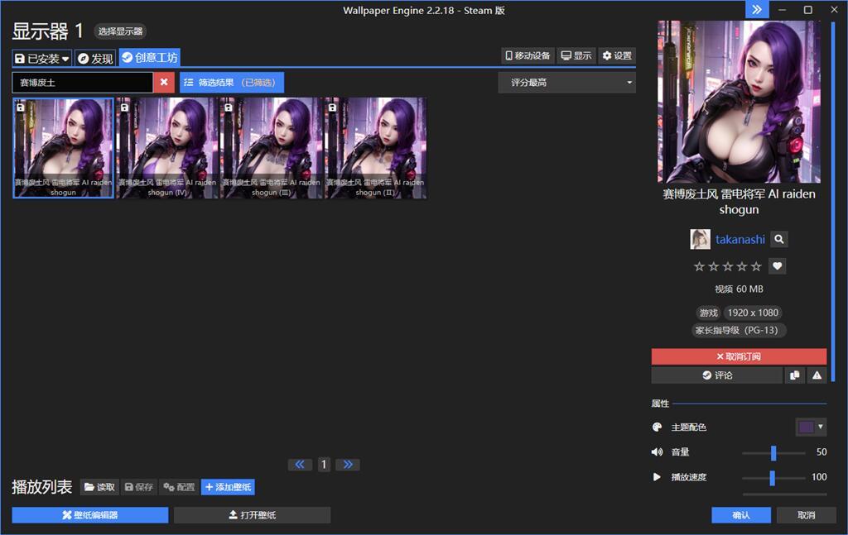
Task: Switch to the 创意工坊 (Workshop) tab
Action: [150, 58]
